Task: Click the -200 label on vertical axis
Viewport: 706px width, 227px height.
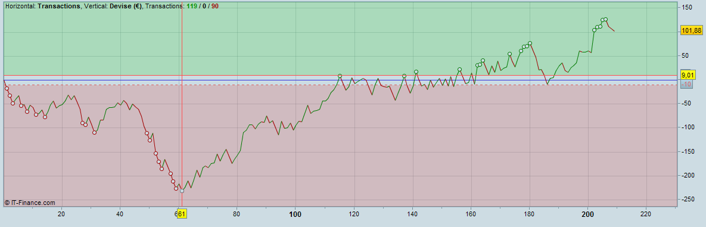Action: pos(688,176)
